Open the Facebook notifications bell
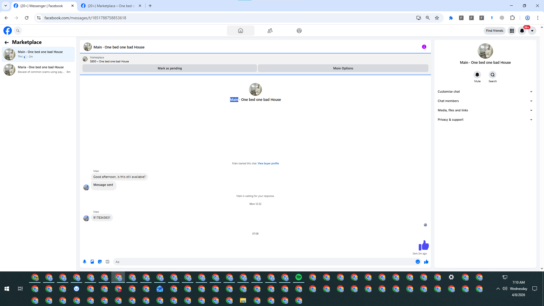The image size is (544, 306). click(x=522, y=31)
